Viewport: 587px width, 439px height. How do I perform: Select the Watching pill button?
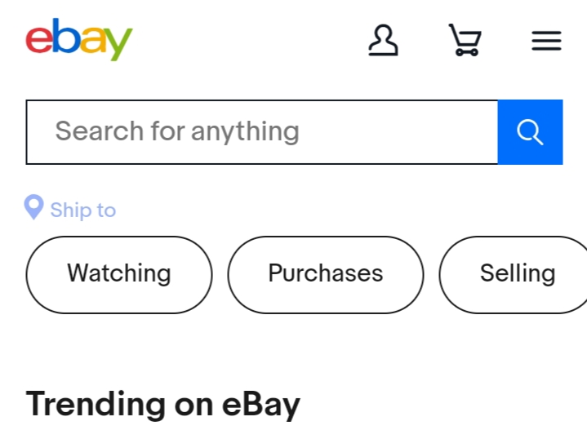point(119,274)
